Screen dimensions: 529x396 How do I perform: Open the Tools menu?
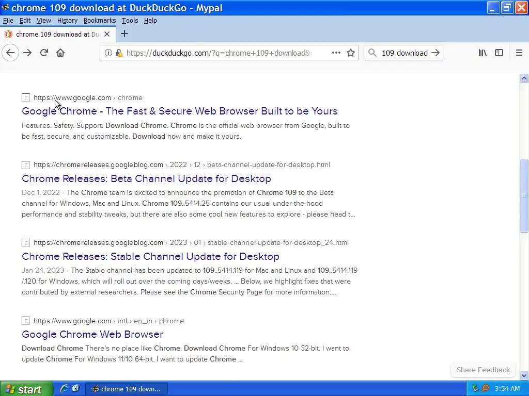pyautogui.click(x=130, y=21)
